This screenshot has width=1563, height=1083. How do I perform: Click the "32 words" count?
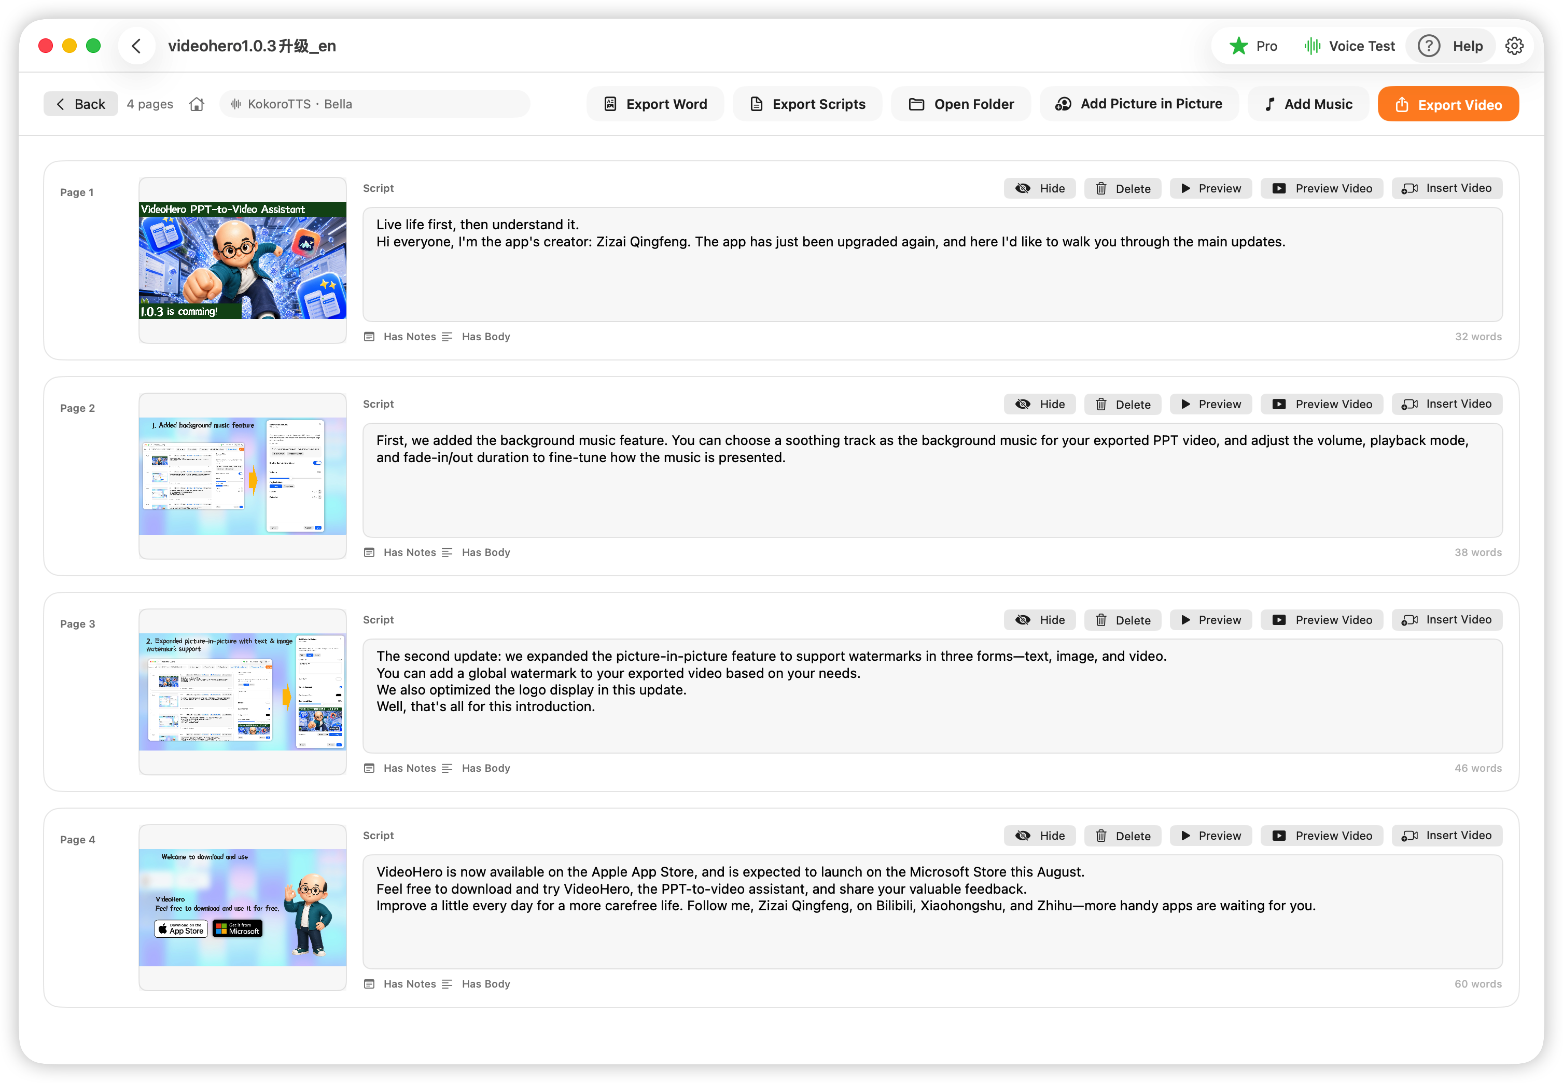1478,337
